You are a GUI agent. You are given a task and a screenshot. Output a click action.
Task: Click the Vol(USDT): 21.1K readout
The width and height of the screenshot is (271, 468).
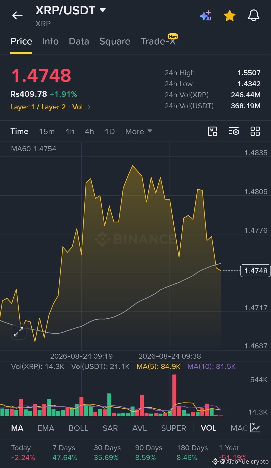100,366
